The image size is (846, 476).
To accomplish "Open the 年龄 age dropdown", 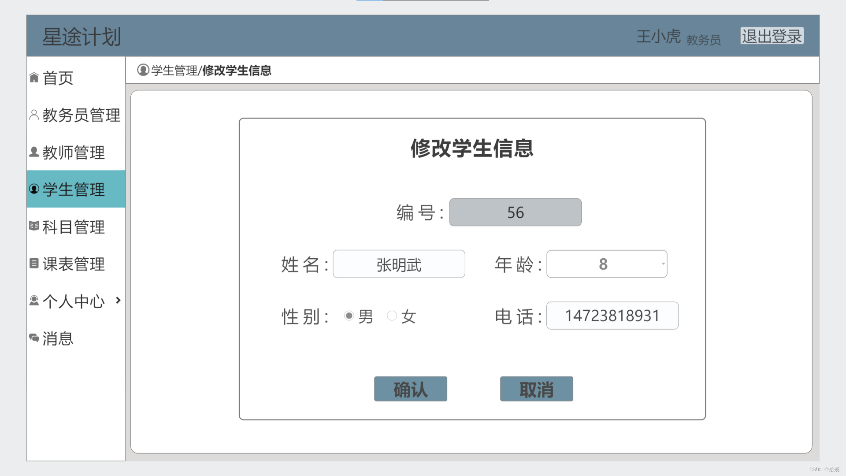I will point(607,264).
